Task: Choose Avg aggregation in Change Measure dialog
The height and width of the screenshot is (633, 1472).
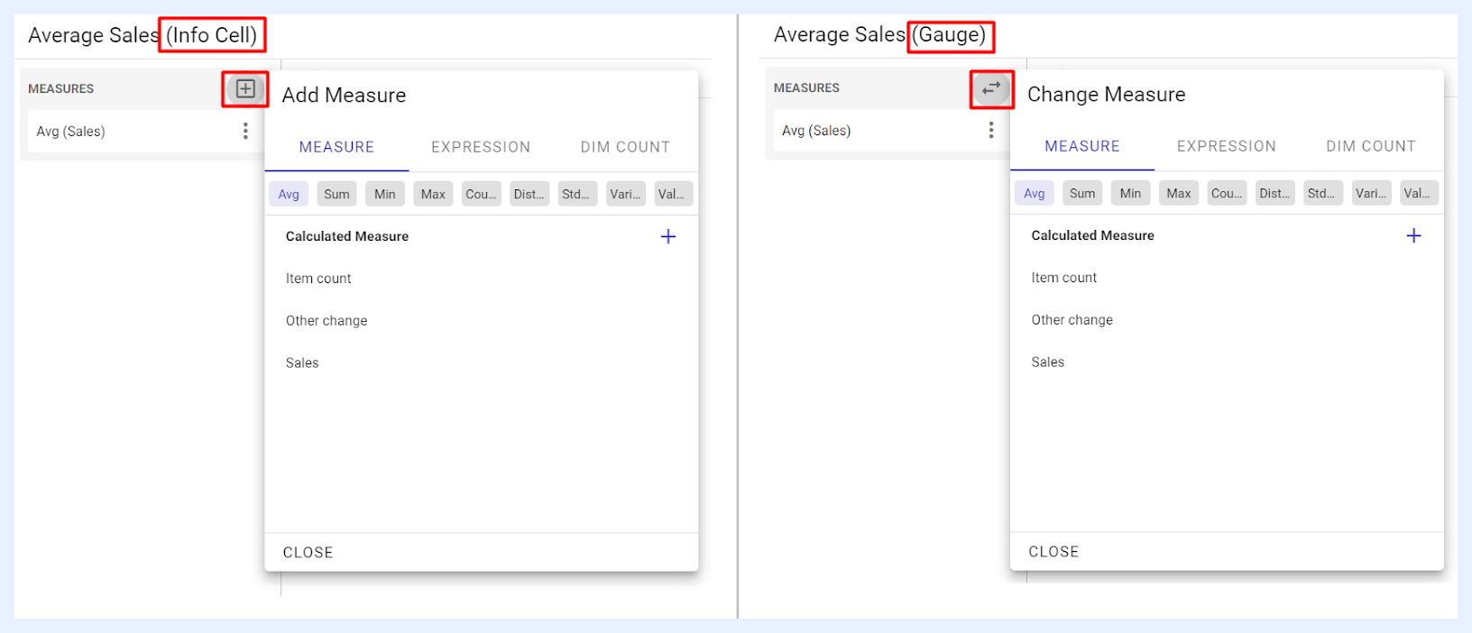Action: point(1035,193)
